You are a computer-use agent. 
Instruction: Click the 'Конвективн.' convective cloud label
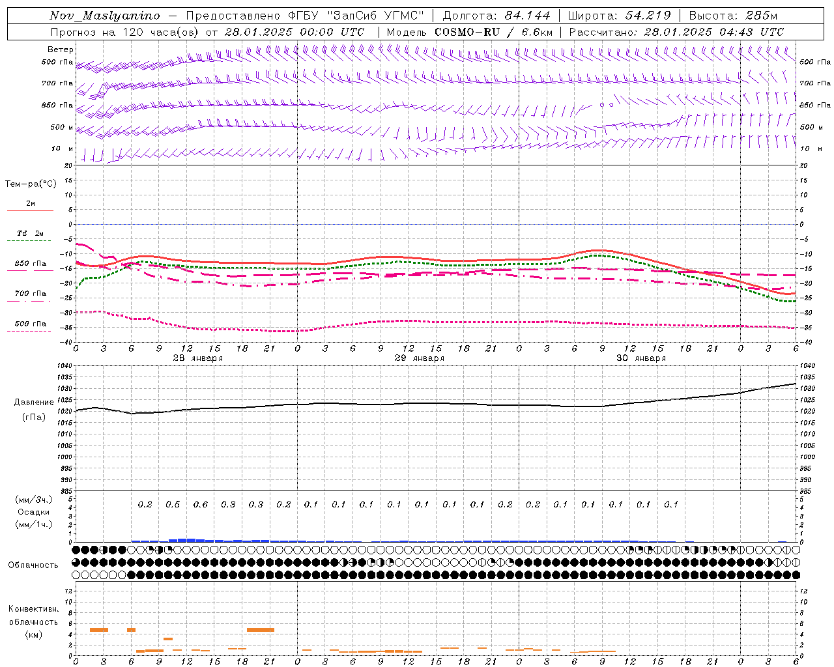click(34, 609)
